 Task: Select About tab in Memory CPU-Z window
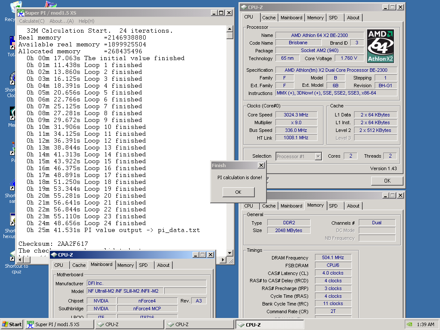pos(353,206)
